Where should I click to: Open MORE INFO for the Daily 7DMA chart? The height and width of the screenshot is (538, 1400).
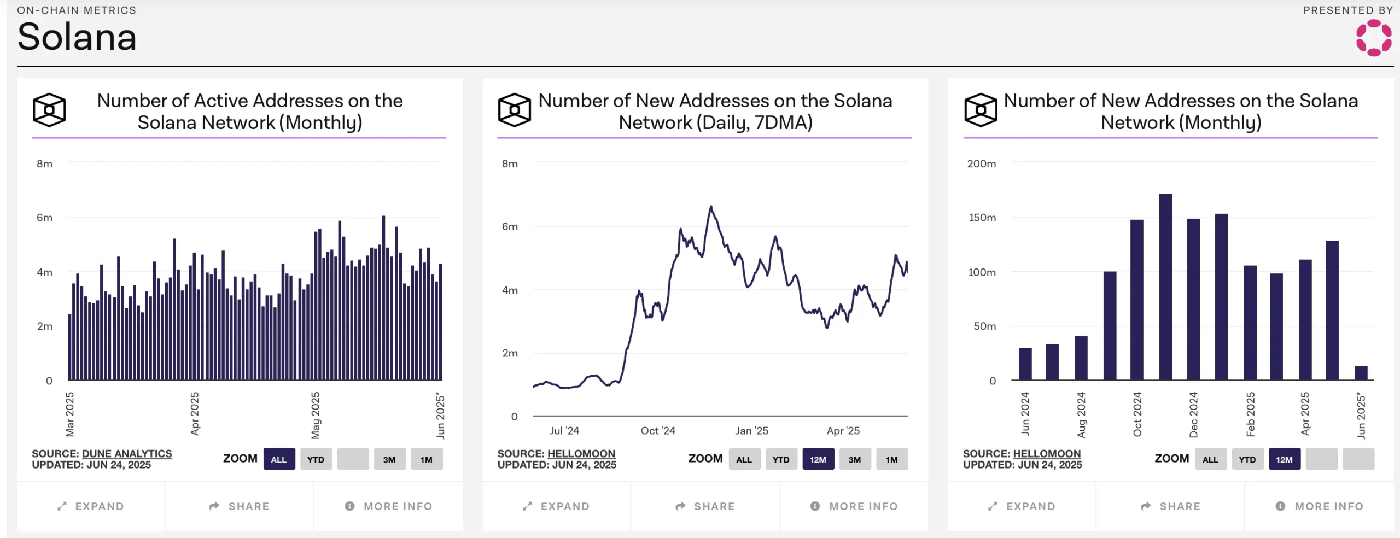853,506
